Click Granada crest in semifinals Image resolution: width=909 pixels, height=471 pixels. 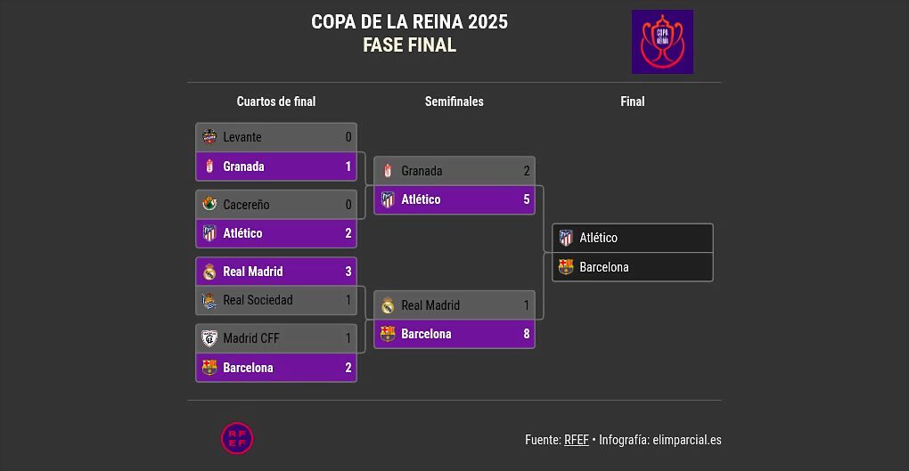388,171
